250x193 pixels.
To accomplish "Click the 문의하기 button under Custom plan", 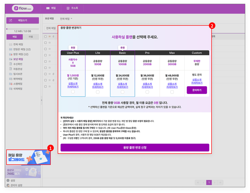I will [197, 90].
